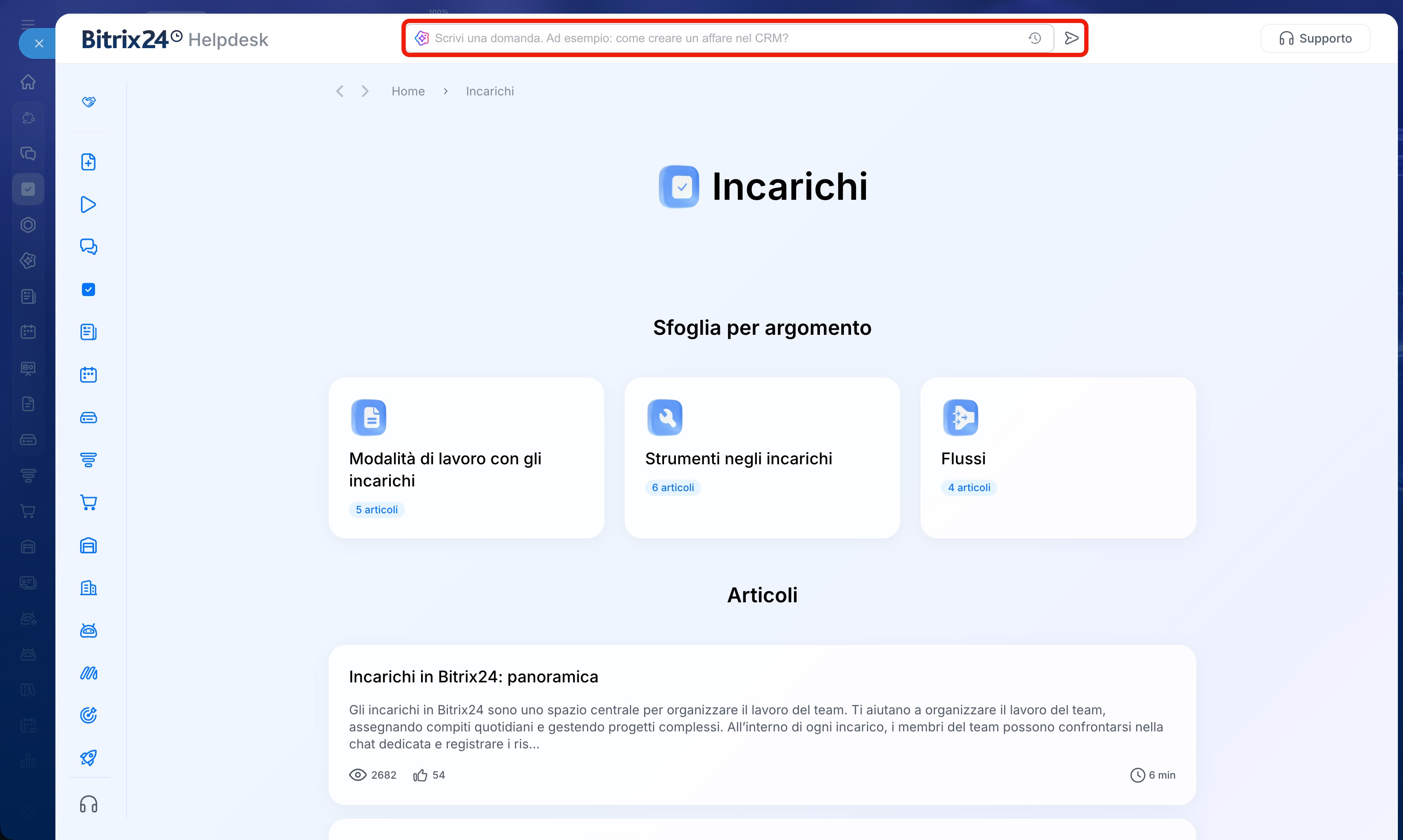Viewport: 1403px width, 840px height.
Task: Open Modalità di lavoro con gli incarichi card
Action: (466, 458)
